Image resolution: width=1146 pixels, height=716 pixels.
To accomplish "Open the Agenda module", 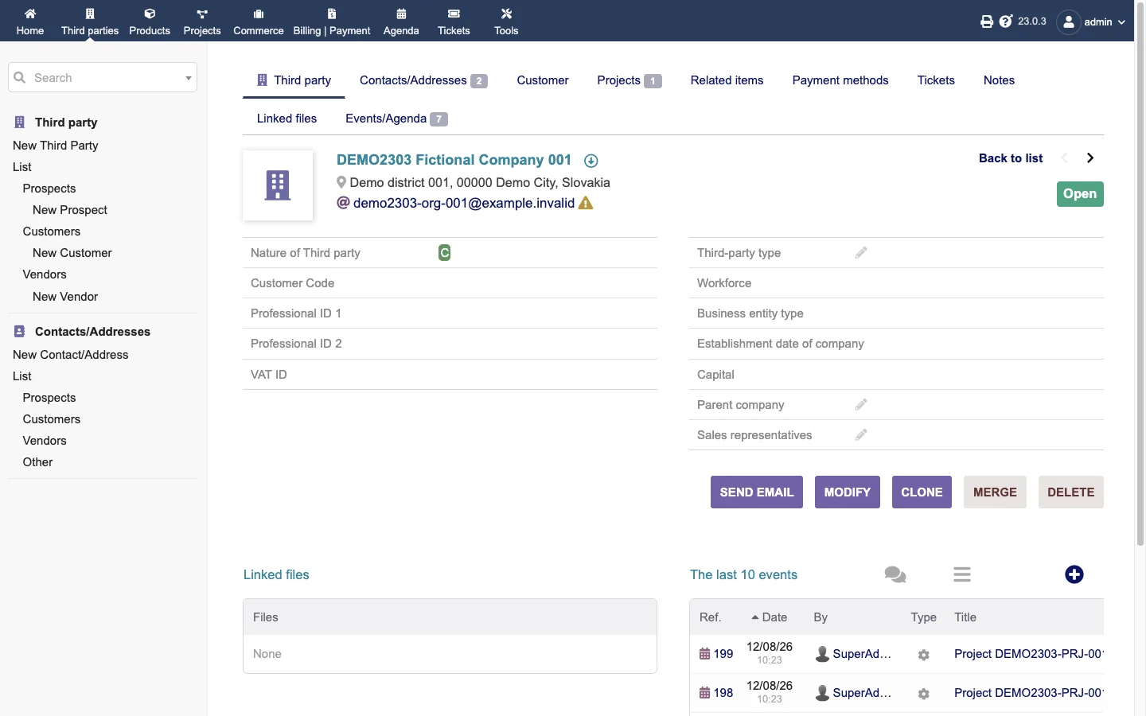I will point(401,21).
